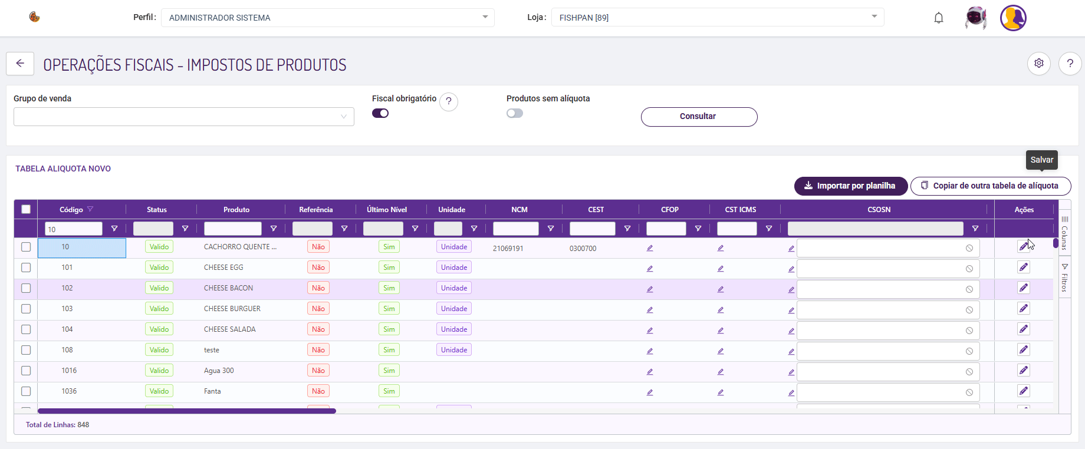The width and height of the screenshot is (1085, 449).
Task: Open the Status column filter funnel
Action: coord(185,229)
